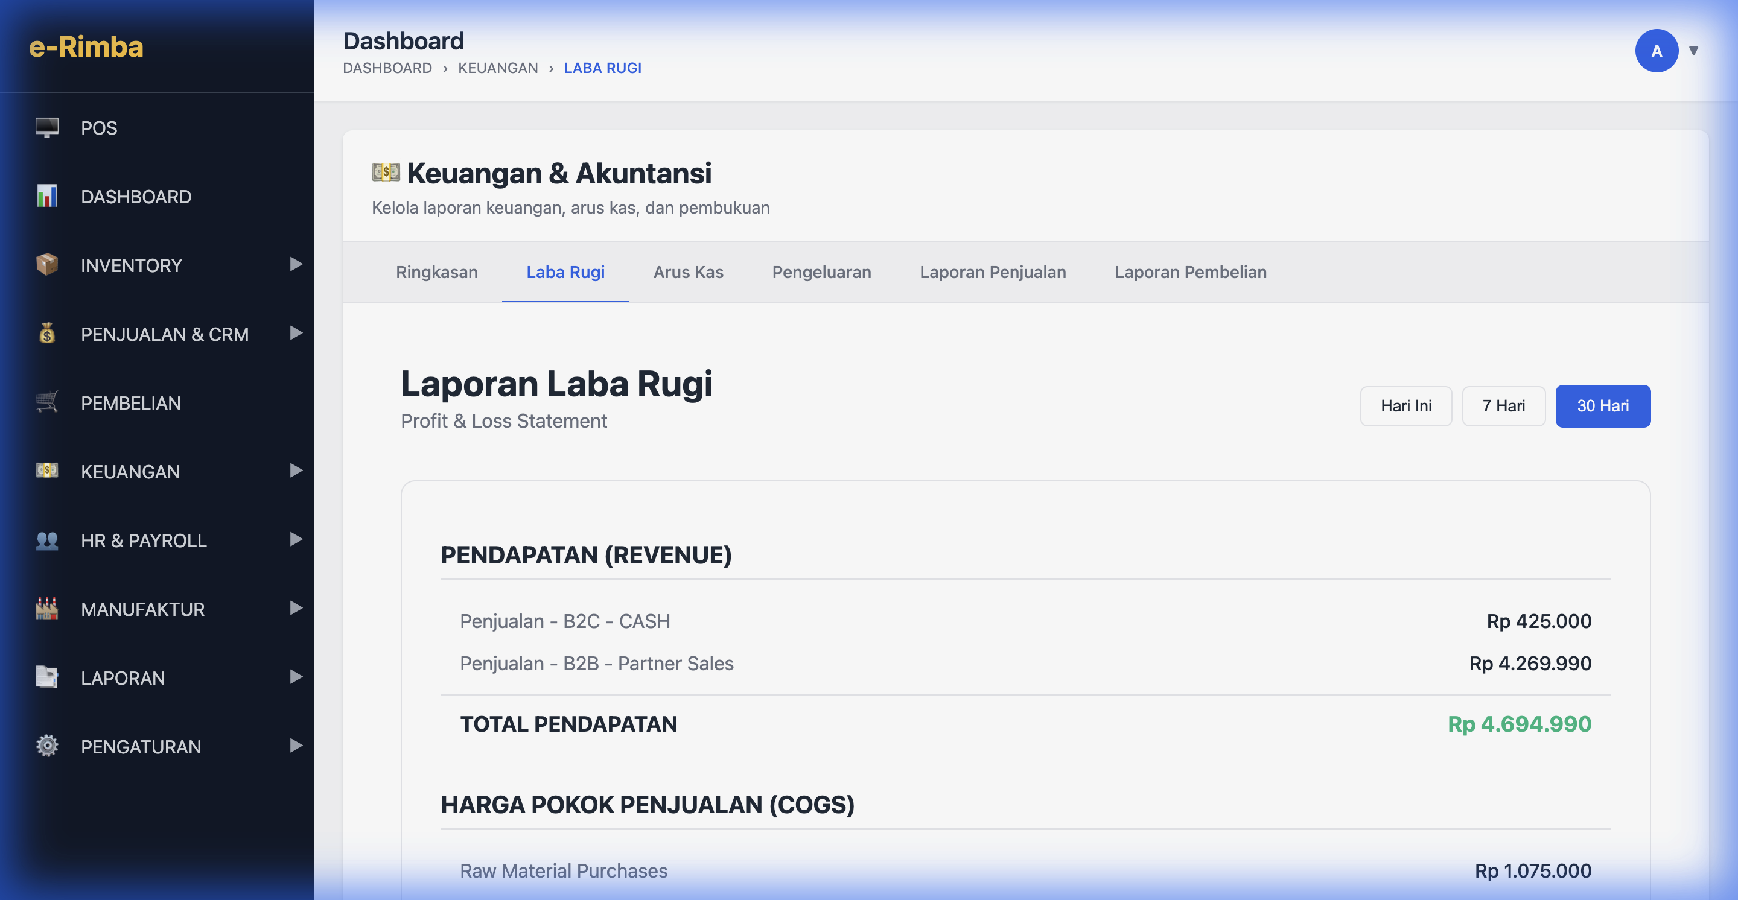Expand the Inventory submenu arrow

(296, 264)
